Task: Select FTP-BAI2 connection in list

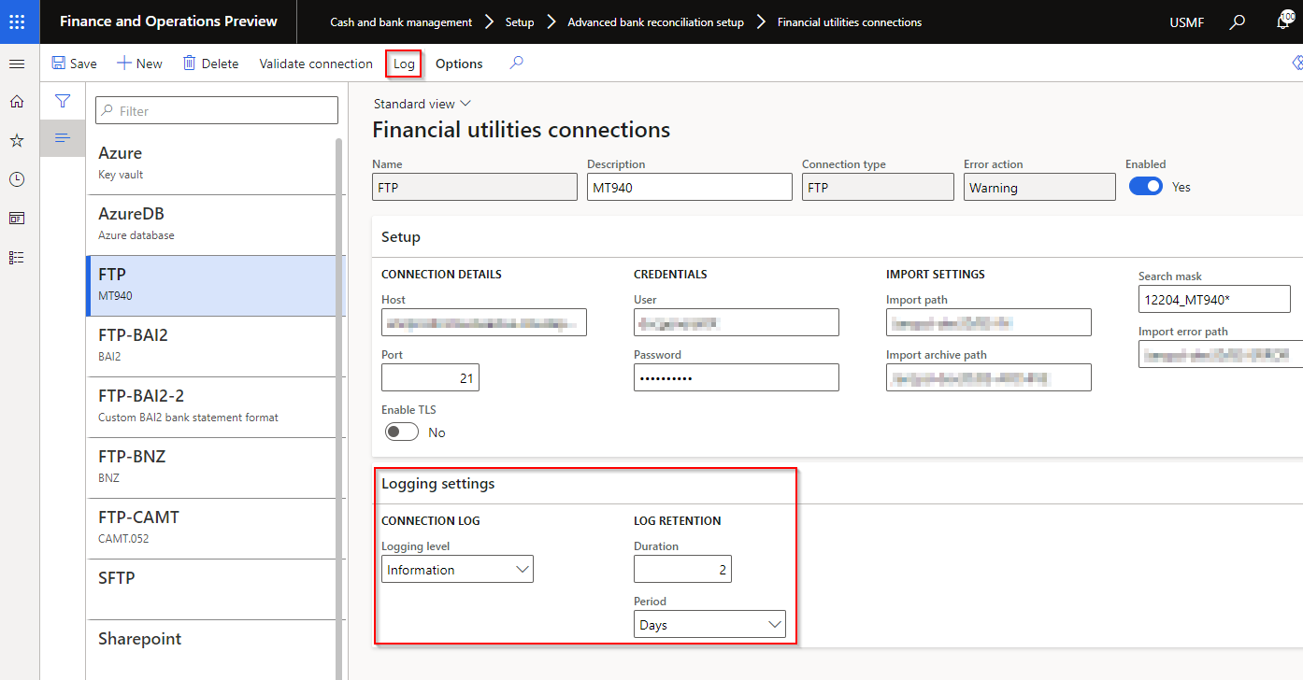Action: click(215, 346)
